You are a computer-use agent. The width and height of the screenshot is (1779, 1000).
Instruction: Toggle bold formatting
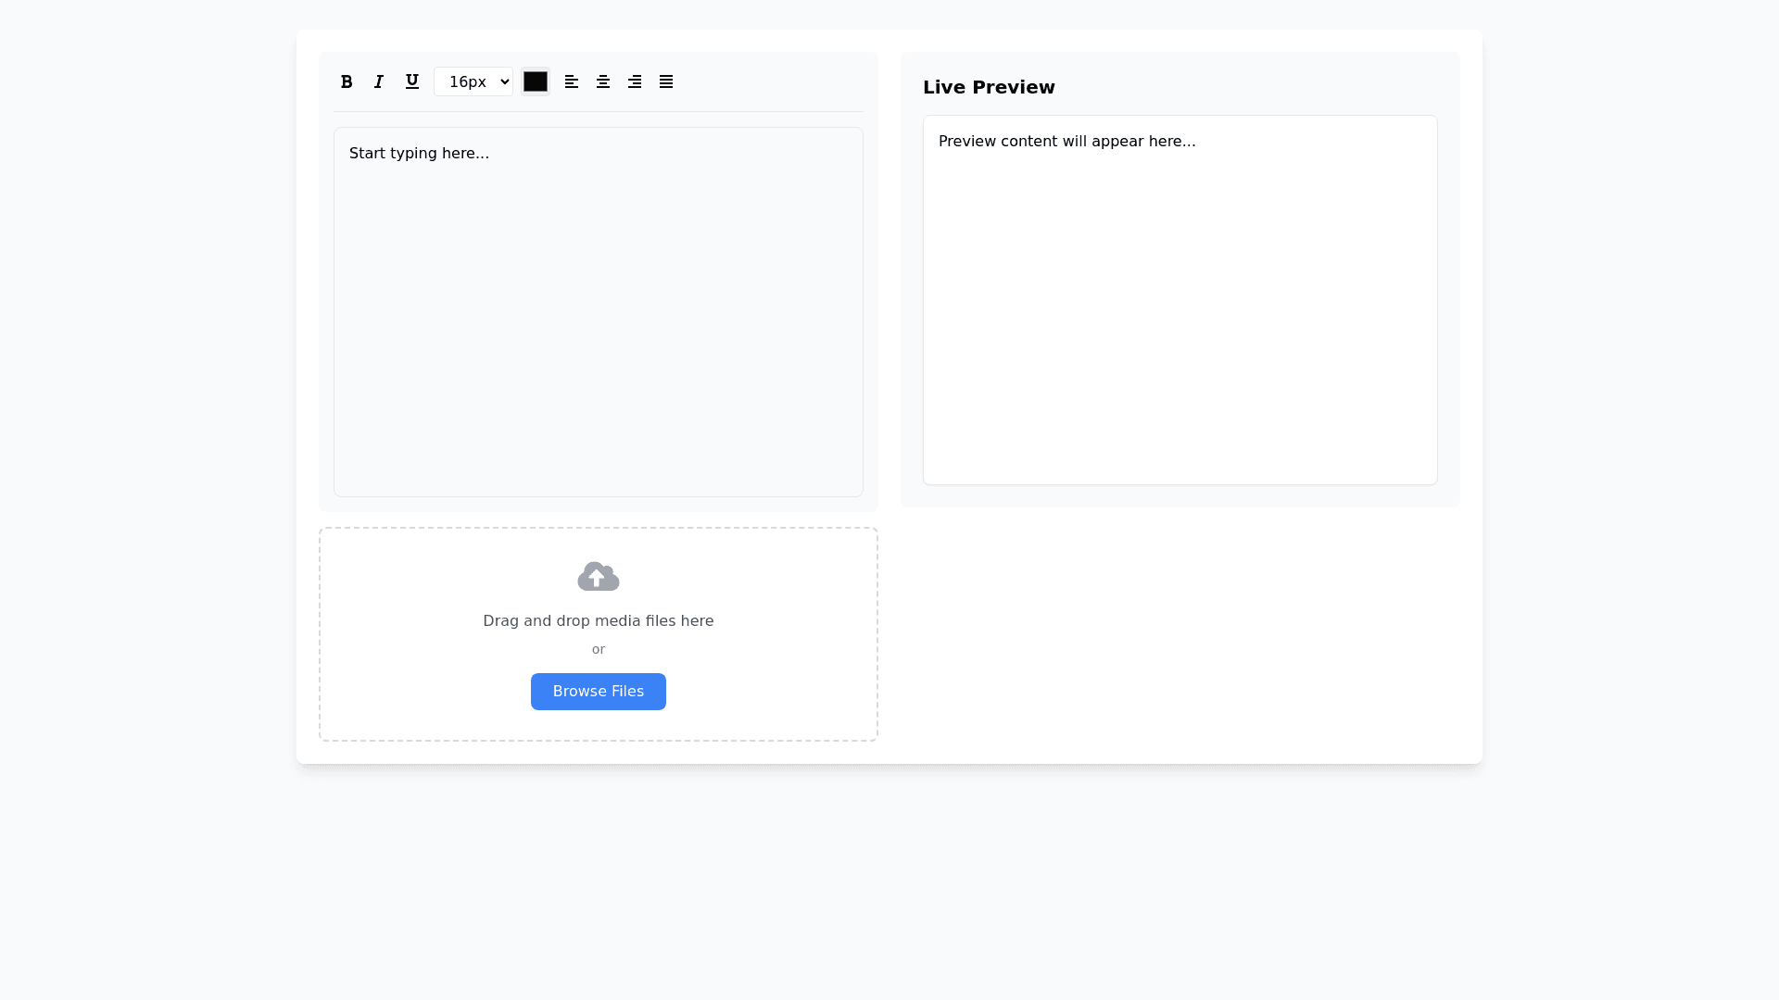click(347, 81)
